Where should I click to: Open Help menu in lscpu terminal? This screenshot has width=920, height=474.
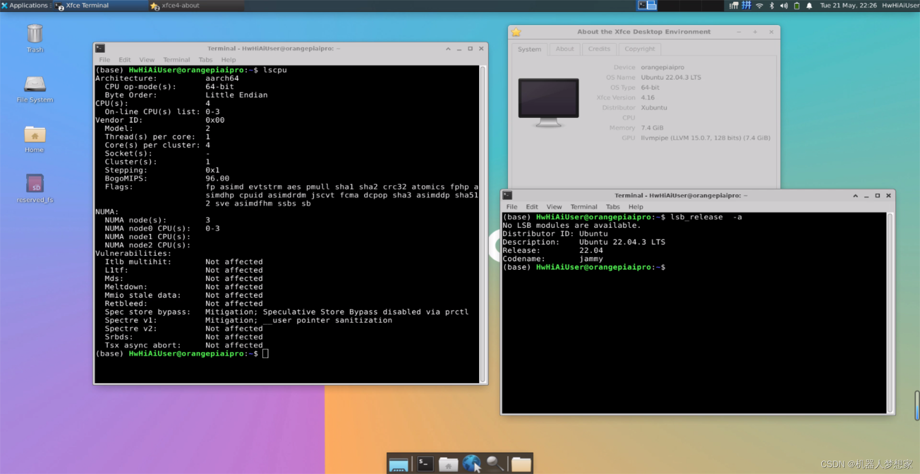click(x=229, y=60)
